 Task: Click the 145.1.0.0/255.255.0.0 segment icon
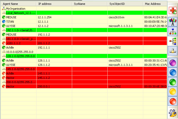[4, 69]
